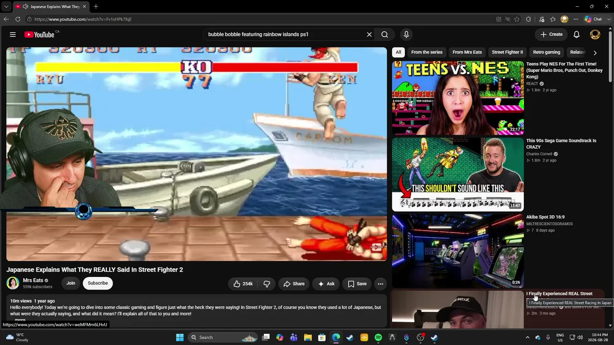Click the video player area
The image size is (614, 345).
click(x=197, y=154)
